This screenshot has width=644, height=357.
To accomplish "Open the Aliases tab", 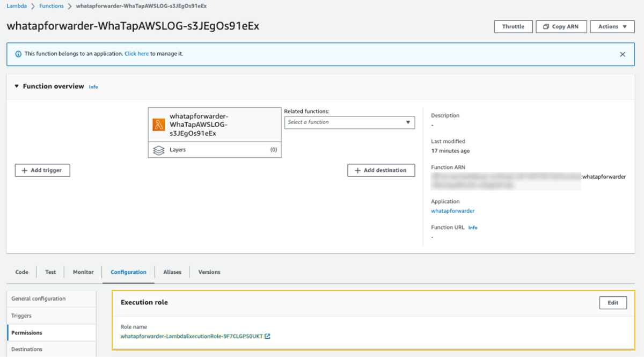I will tap(172, 272).
